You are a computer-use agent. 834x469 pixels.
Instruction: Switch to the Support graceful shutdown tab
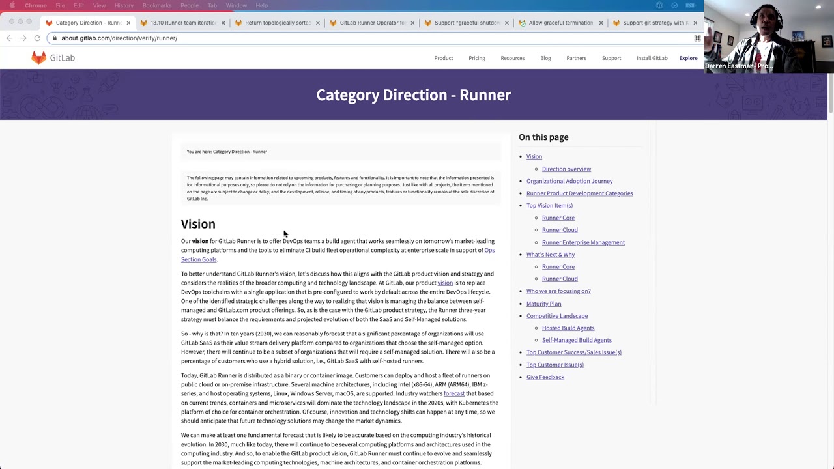(x=466, y=23)
